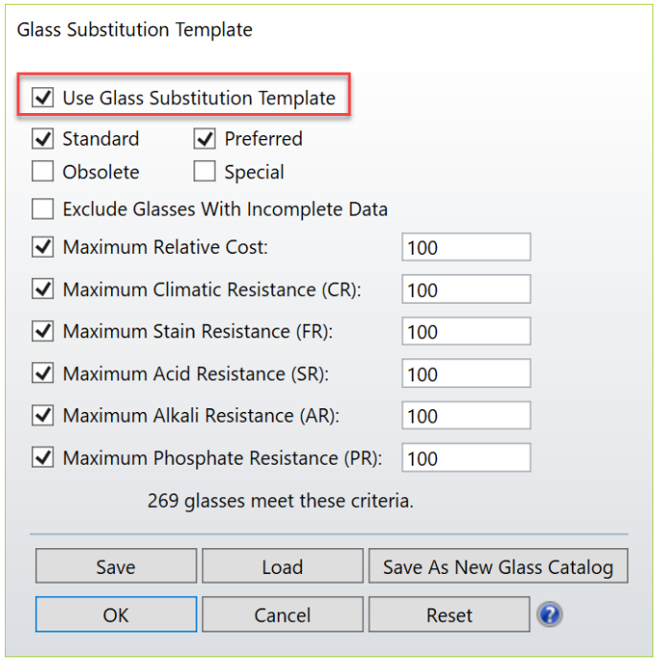This screenshot has height=664, width=662.
Task: Uncheck Maximum Alkali Resistance (AR) checkbox
Action: pos(43,416)
